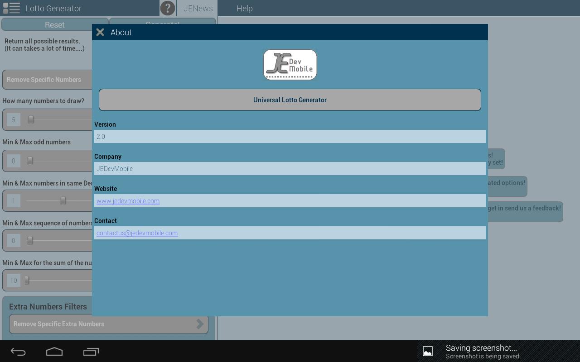The image size is (580, 362).
Task: Click the contactus@jedevmobile.com email link
Action: [x=137, y=233]
